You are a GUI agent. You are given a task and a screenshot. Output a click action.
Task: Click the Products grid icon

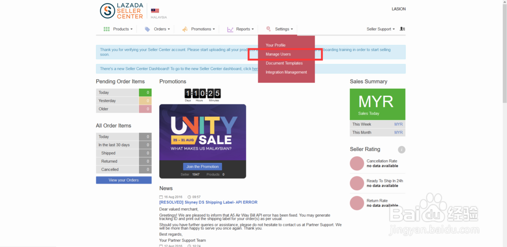point(106,29)
